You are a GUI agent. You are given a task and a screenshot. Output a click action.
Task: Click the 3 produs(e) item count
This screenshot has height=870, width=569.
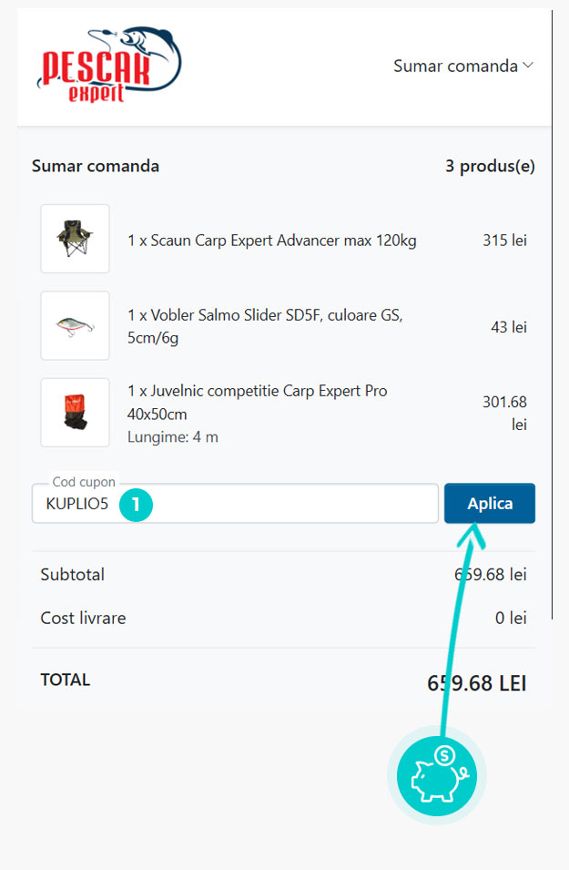(x=490, y=167)
